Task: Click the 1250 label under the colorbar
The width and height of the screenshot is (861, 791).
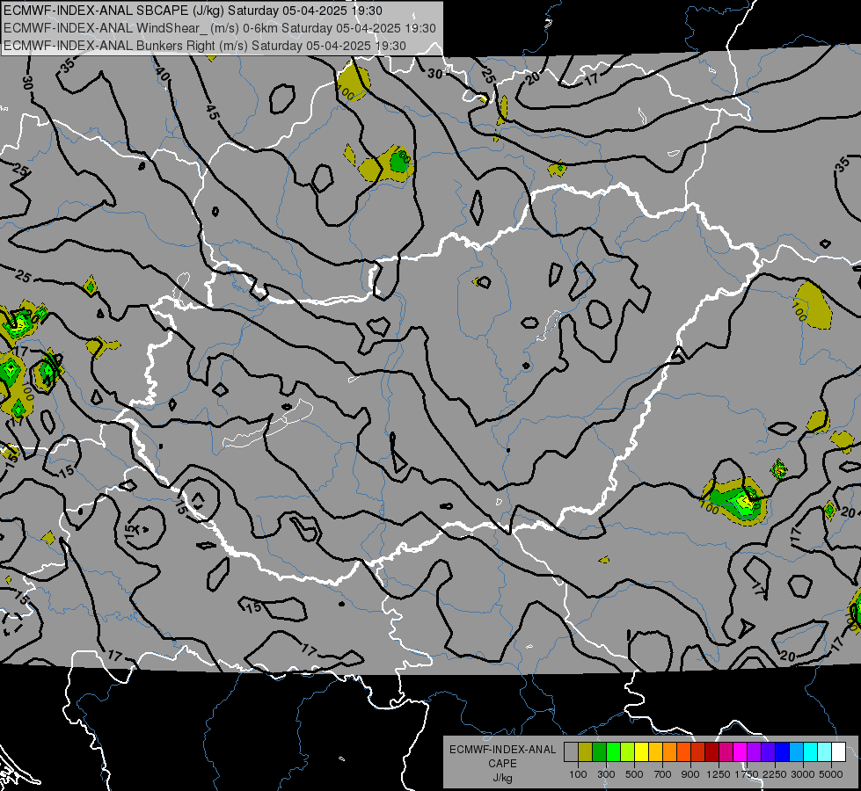Action: (x=719, y=774)
